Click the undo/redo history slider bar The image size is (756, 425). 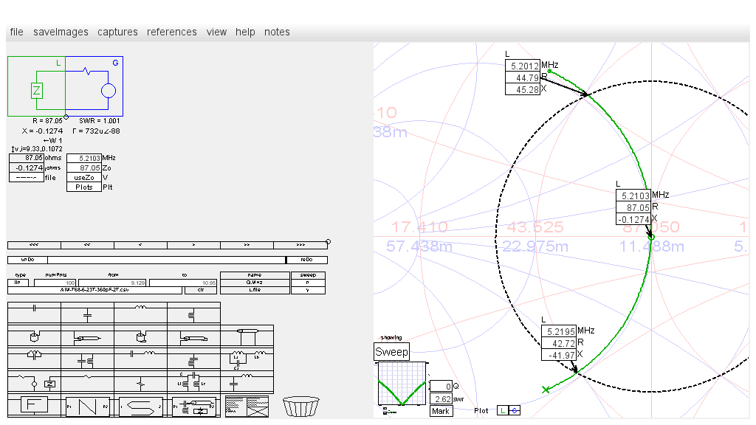[167, 260]
